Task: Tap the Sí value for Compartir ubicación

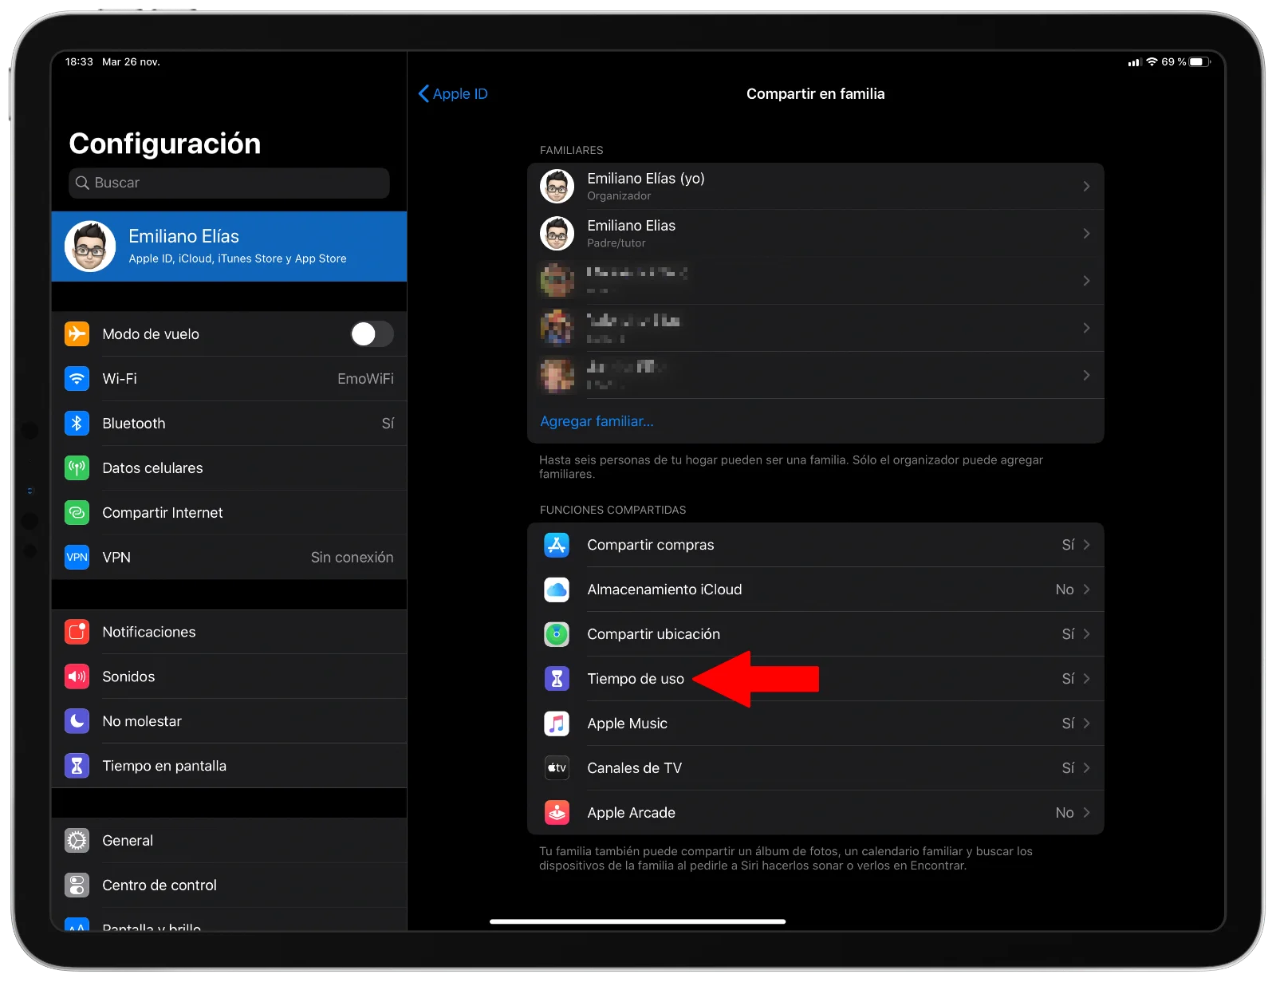Action: (1068, 634)
